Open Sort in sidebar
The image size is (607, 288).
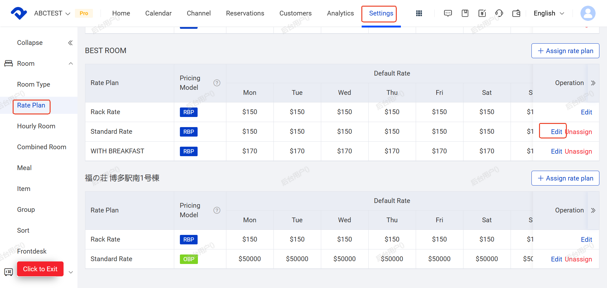pyautogui.click(x=23, y=230)
